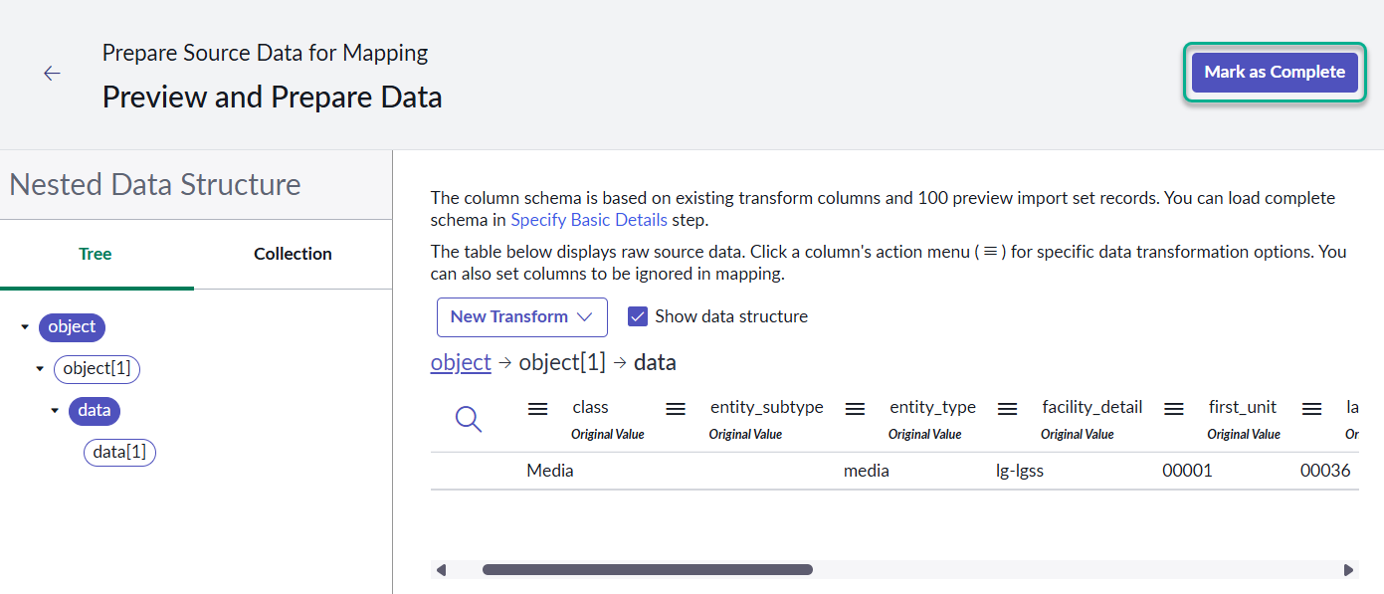Image resolution: width=1384 pixels, height=594 pixels.
Task: Open facility_detail column action menu
Action: [x=1007, y=408]
